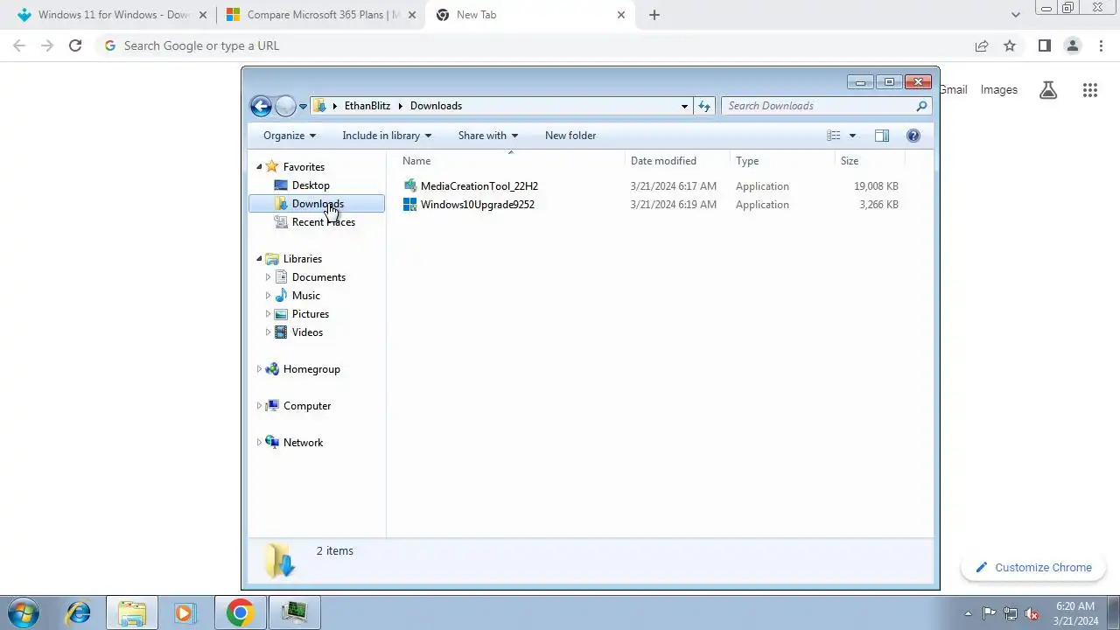Click the refresh button beside address bar
1120x630 pixels.
pyautogui.click(x=704, y=106)
